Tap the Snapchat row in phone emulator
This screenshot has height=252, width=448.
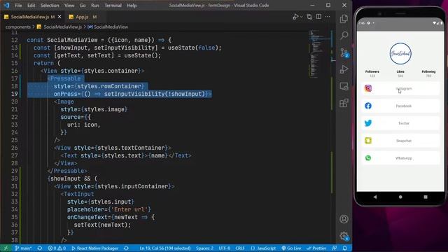[x=400, y=141]
